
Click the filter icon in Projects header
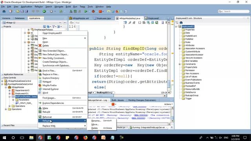pos(53,27)
